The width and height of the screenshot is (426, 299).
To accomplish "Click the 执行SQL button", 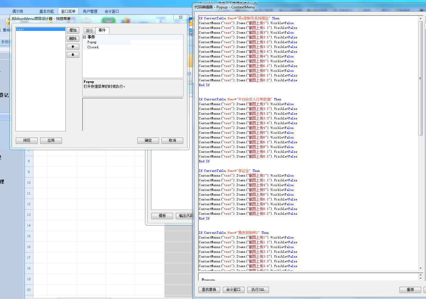I will (x=258, y=290).
